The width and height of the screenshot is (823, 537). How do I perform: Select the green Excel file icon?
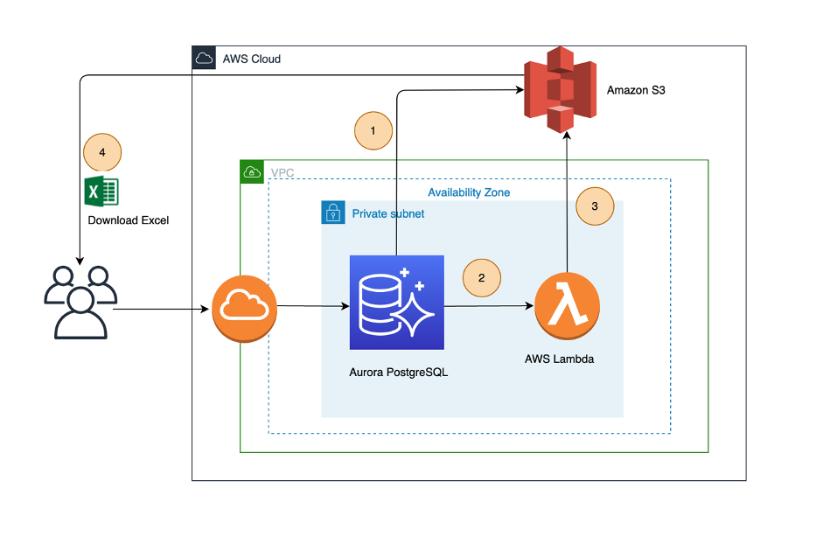point(101,192)
